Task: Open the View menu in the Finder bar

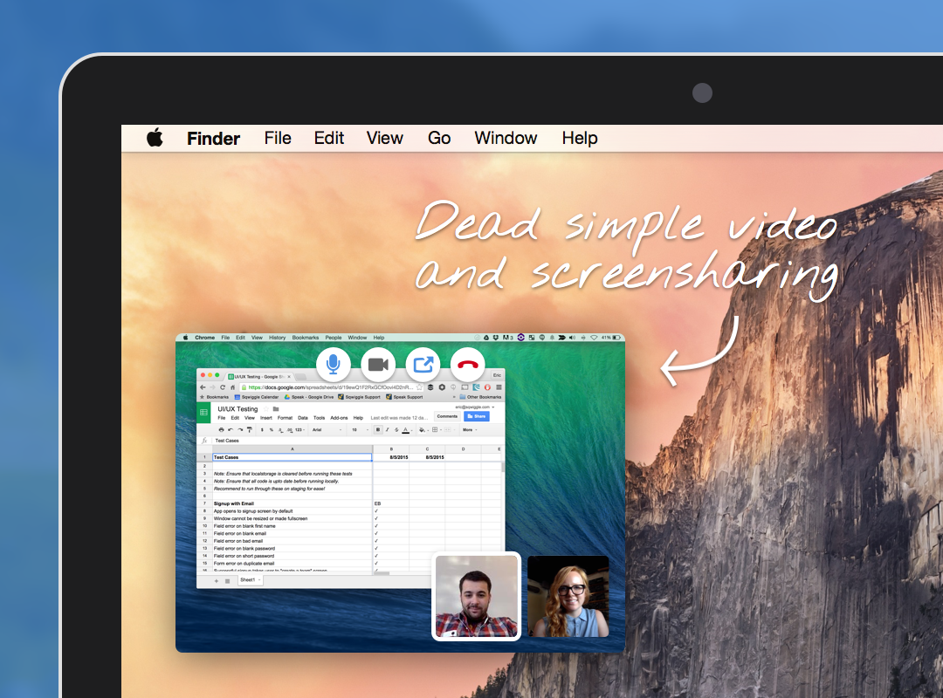Action: (x=385, y=138)
